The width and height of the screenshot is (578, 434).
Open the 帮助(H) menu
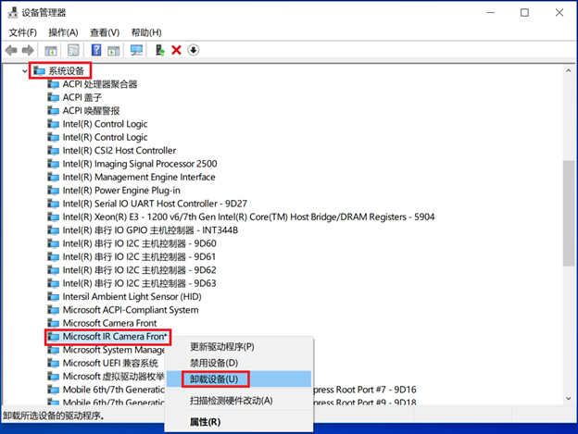click(146, 32)
